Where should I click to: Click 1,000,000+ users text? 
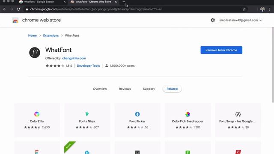tap(122, 65)
